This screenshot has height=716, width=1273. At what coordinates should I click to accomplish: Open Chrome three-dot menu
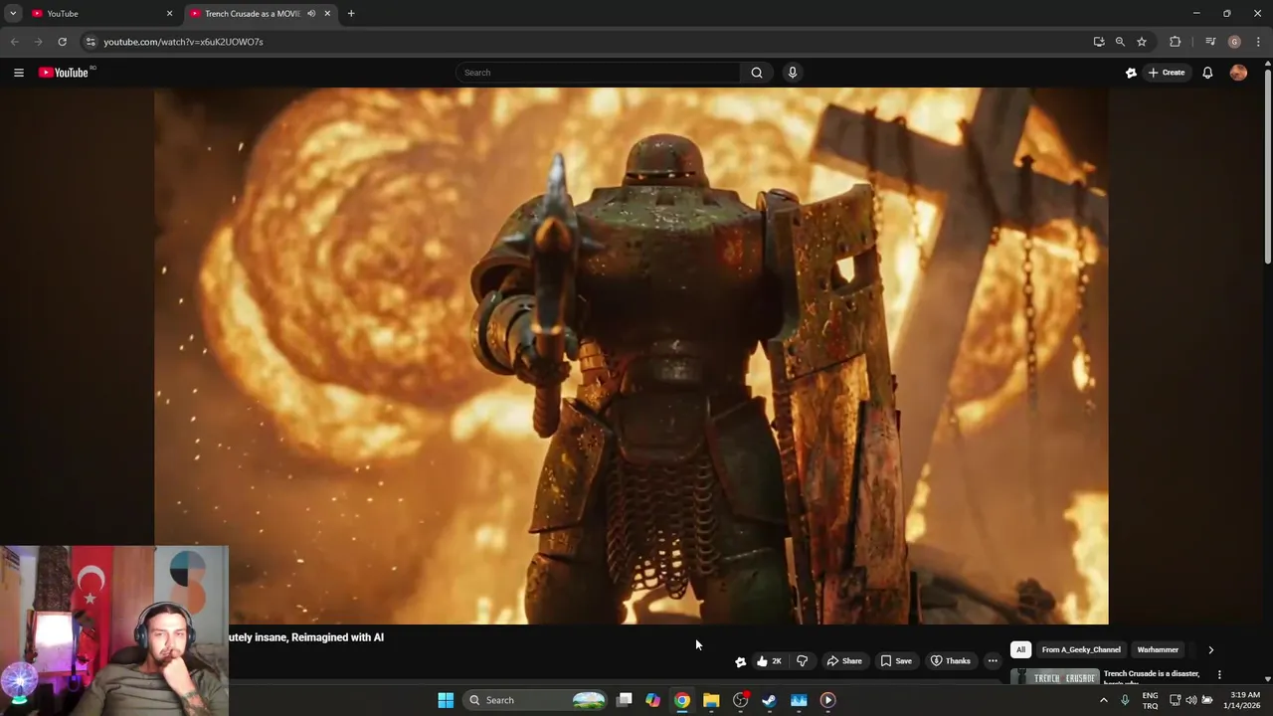(1258, 42)
